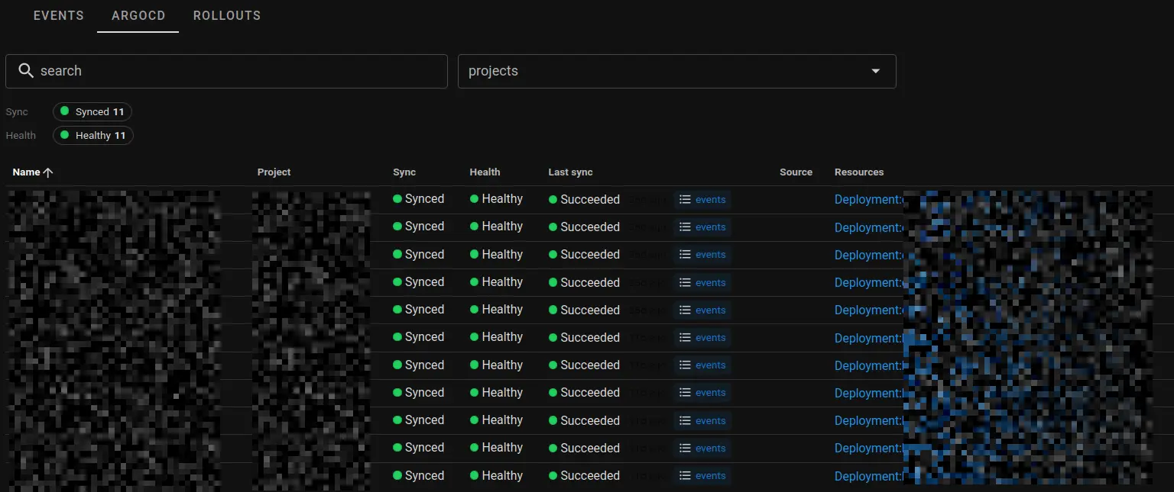1174x492 pixels.
Task: Click the Last sync column header
Action: [x=570, y=172]
